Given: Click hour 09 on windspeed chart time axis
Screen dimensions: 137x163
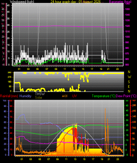Looking at the screenshot, I should click(x=56, y=69).
